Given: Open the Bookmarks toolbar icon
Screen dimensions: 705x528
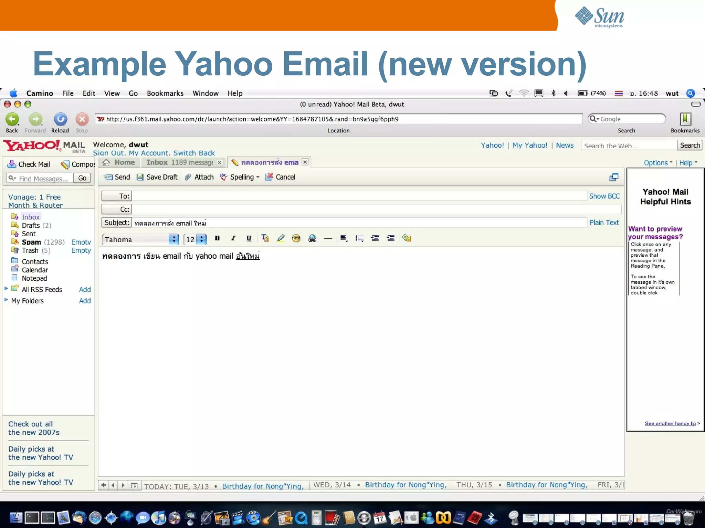Looking at the screenshot, I should coord(685,119).
